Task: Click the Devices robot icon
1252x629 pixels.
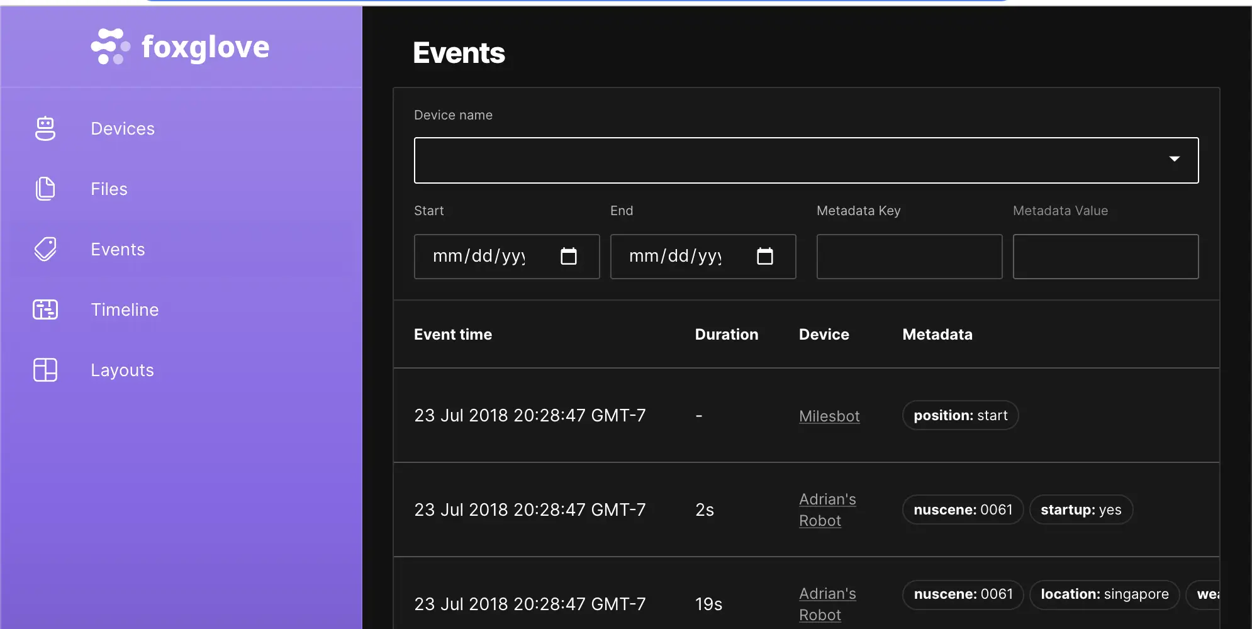Action: tap(45, 128)
